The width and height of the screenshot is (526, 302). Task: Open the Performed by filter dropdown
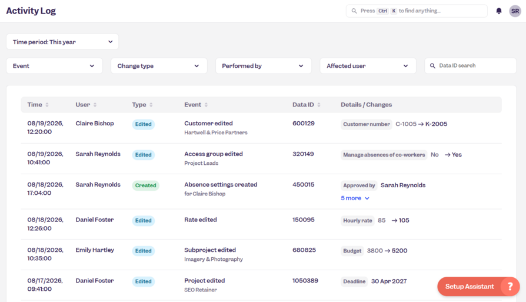point(264,66)
